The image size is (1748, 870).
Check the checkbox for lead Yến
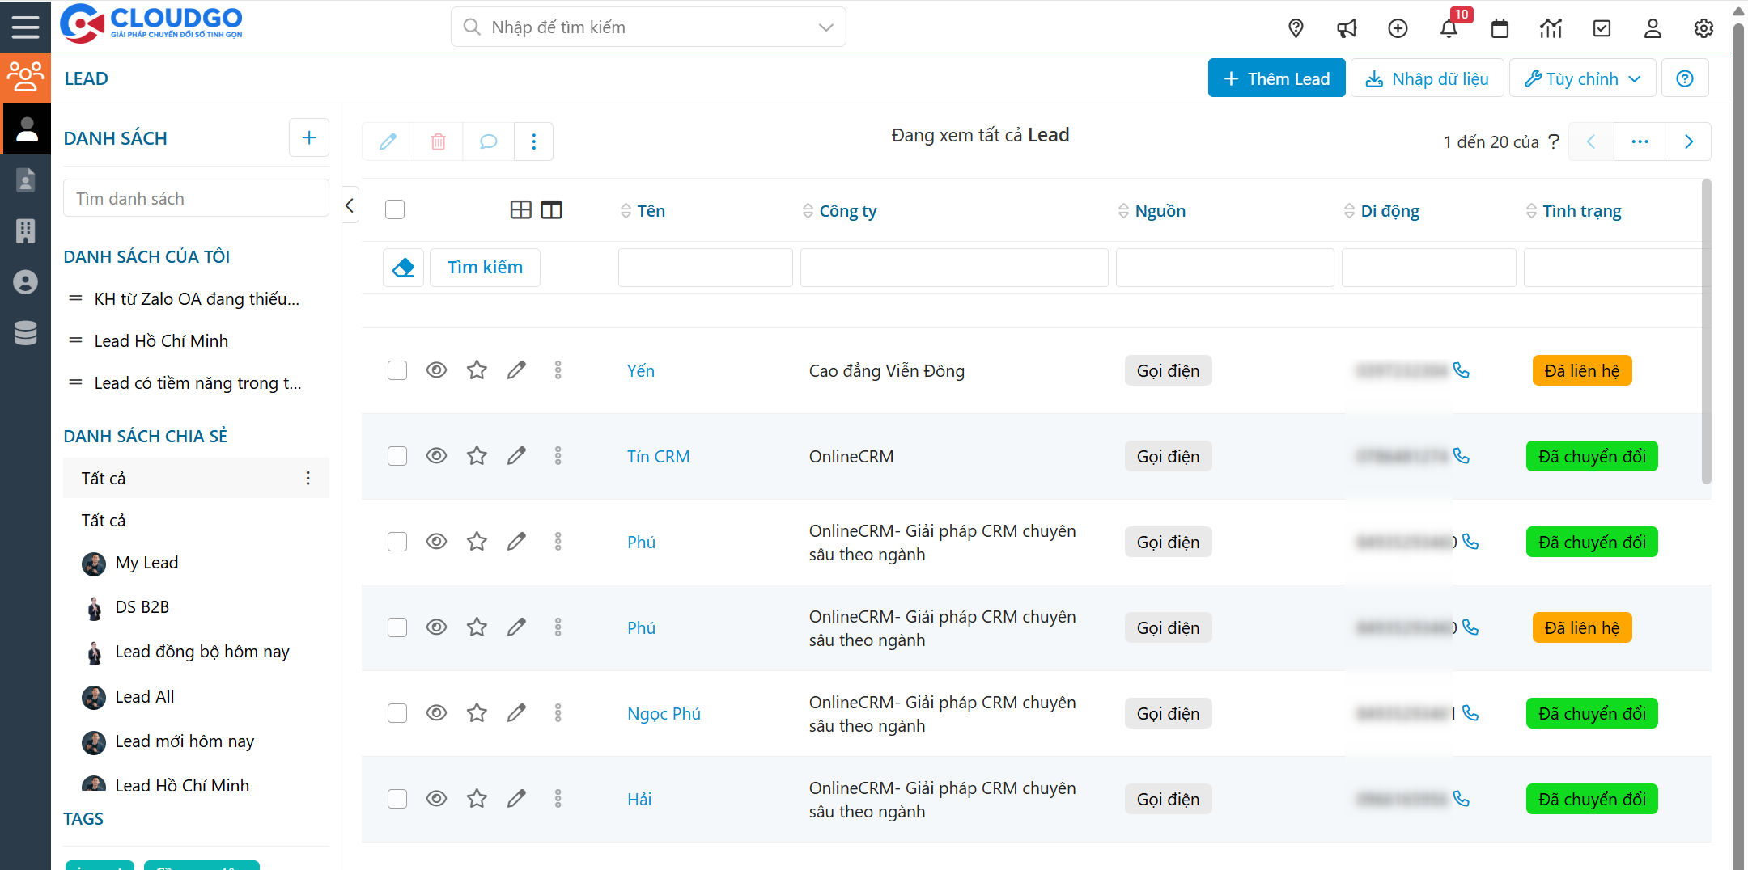pyautogui.click(x=397, y=370)
